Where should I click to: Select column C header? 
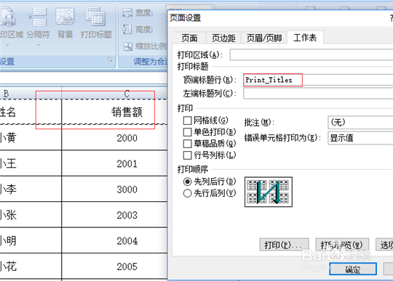coord(114,94)
